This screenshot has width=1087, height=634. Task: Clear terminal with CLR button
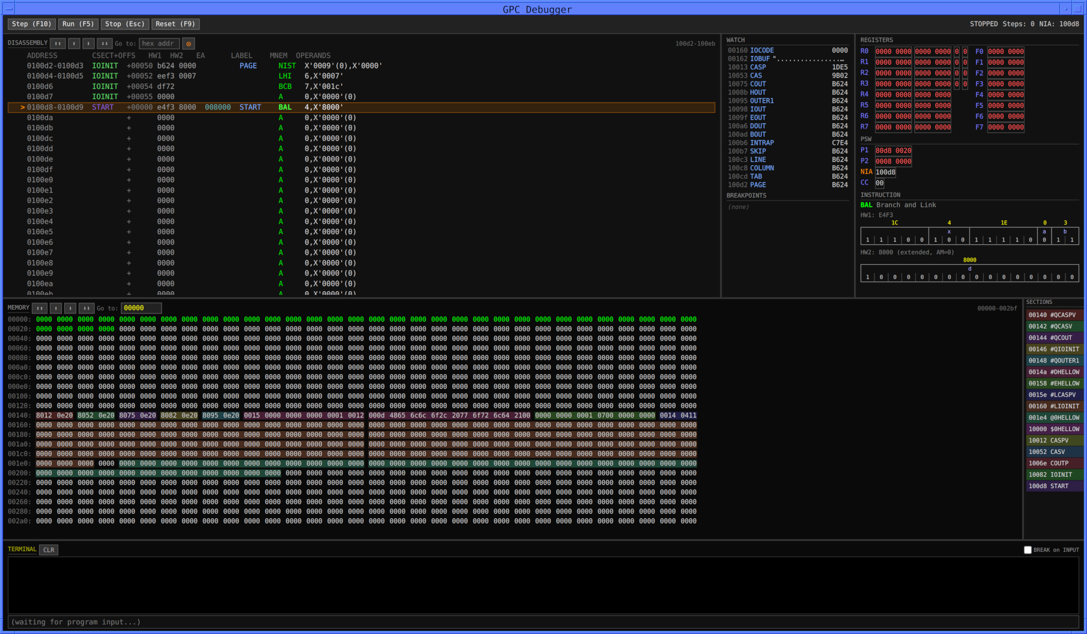(x=49, y=550)
